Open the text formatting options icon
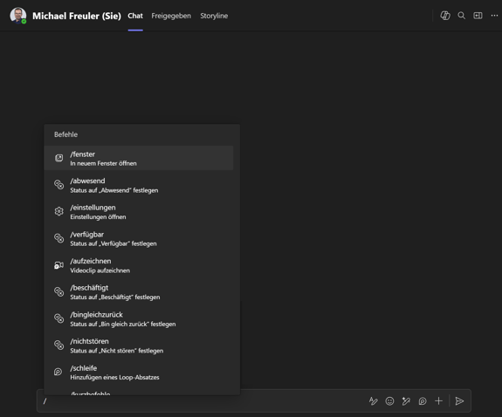This screenshot has width=502, height=417. coord(373,401)
